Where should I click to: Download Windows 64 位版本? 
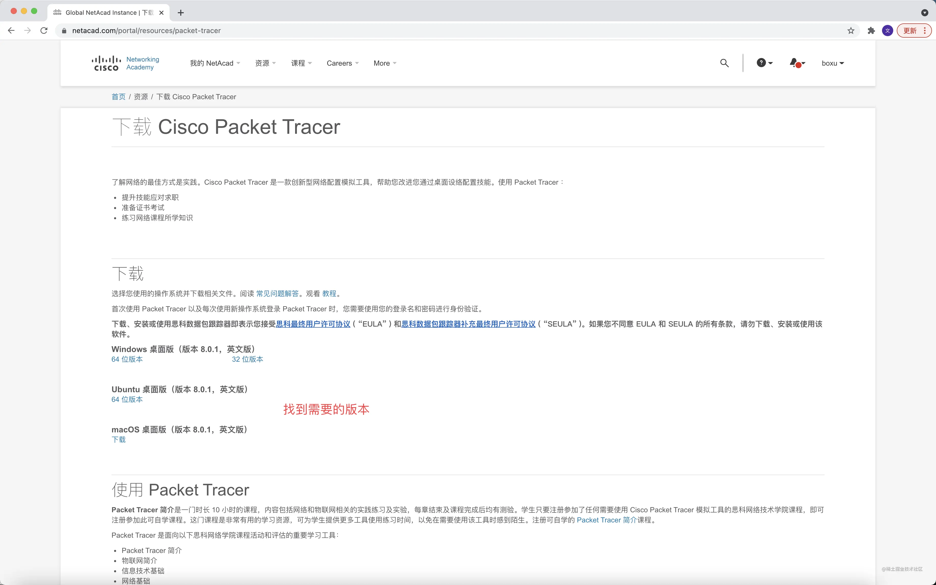pos(127,359)
